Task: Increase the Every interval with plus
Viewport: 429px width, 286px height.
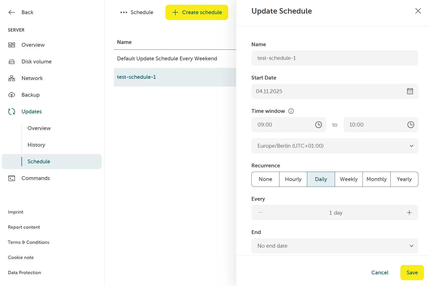Action: 409,213
